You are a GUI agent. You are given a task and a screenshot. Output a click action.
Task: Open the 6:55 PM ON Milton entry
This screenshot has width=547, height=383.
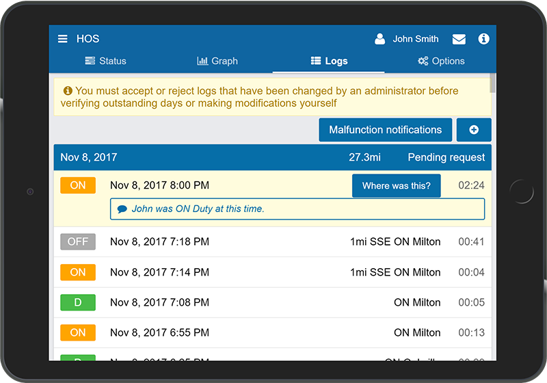(x=272, y=332)
